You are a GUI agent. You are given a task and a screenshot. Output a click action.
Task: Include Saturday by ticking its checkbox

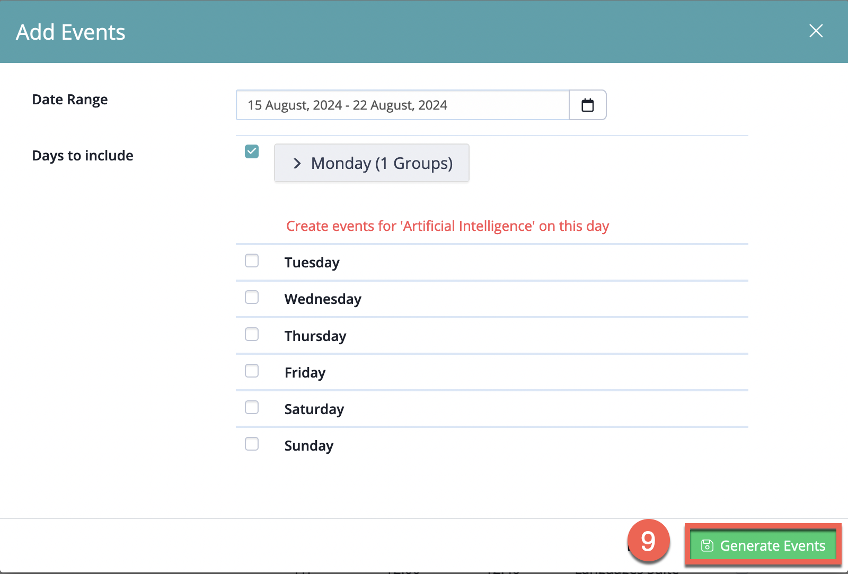(x=252, y=408)
